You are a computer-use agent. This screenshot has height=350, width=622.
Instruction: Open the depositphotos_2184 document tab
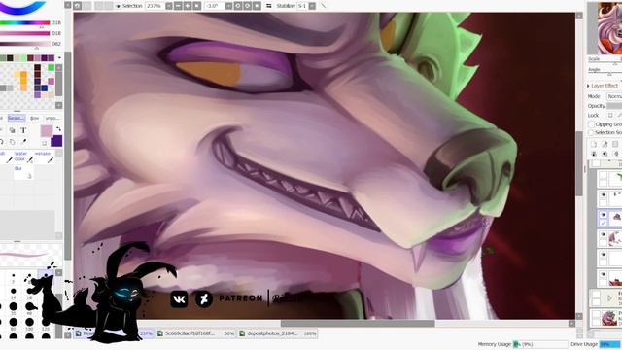278,333
